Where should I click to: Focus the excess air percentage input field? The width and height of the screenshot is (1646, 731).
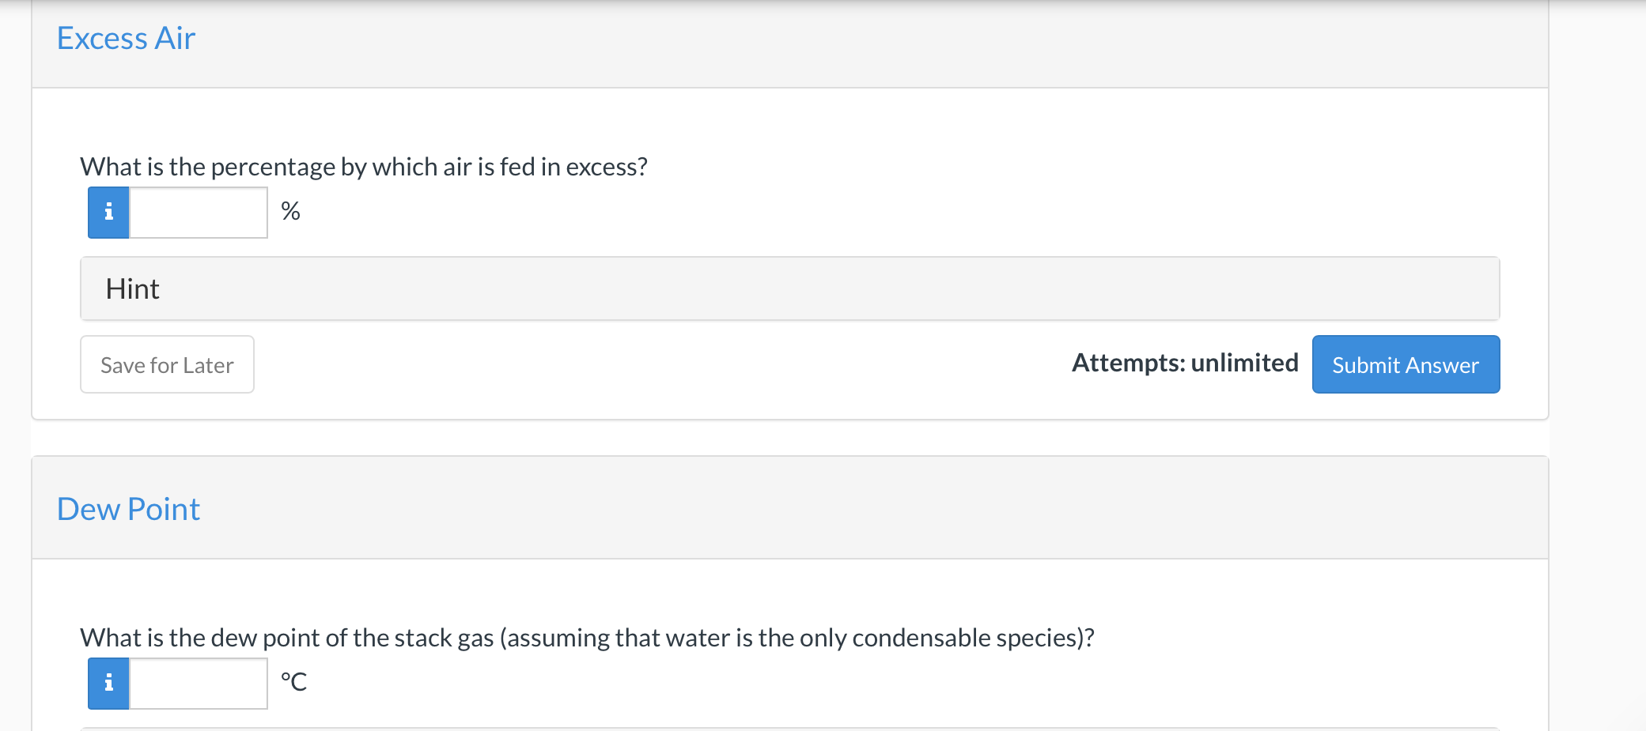click(x=199, y=213)
